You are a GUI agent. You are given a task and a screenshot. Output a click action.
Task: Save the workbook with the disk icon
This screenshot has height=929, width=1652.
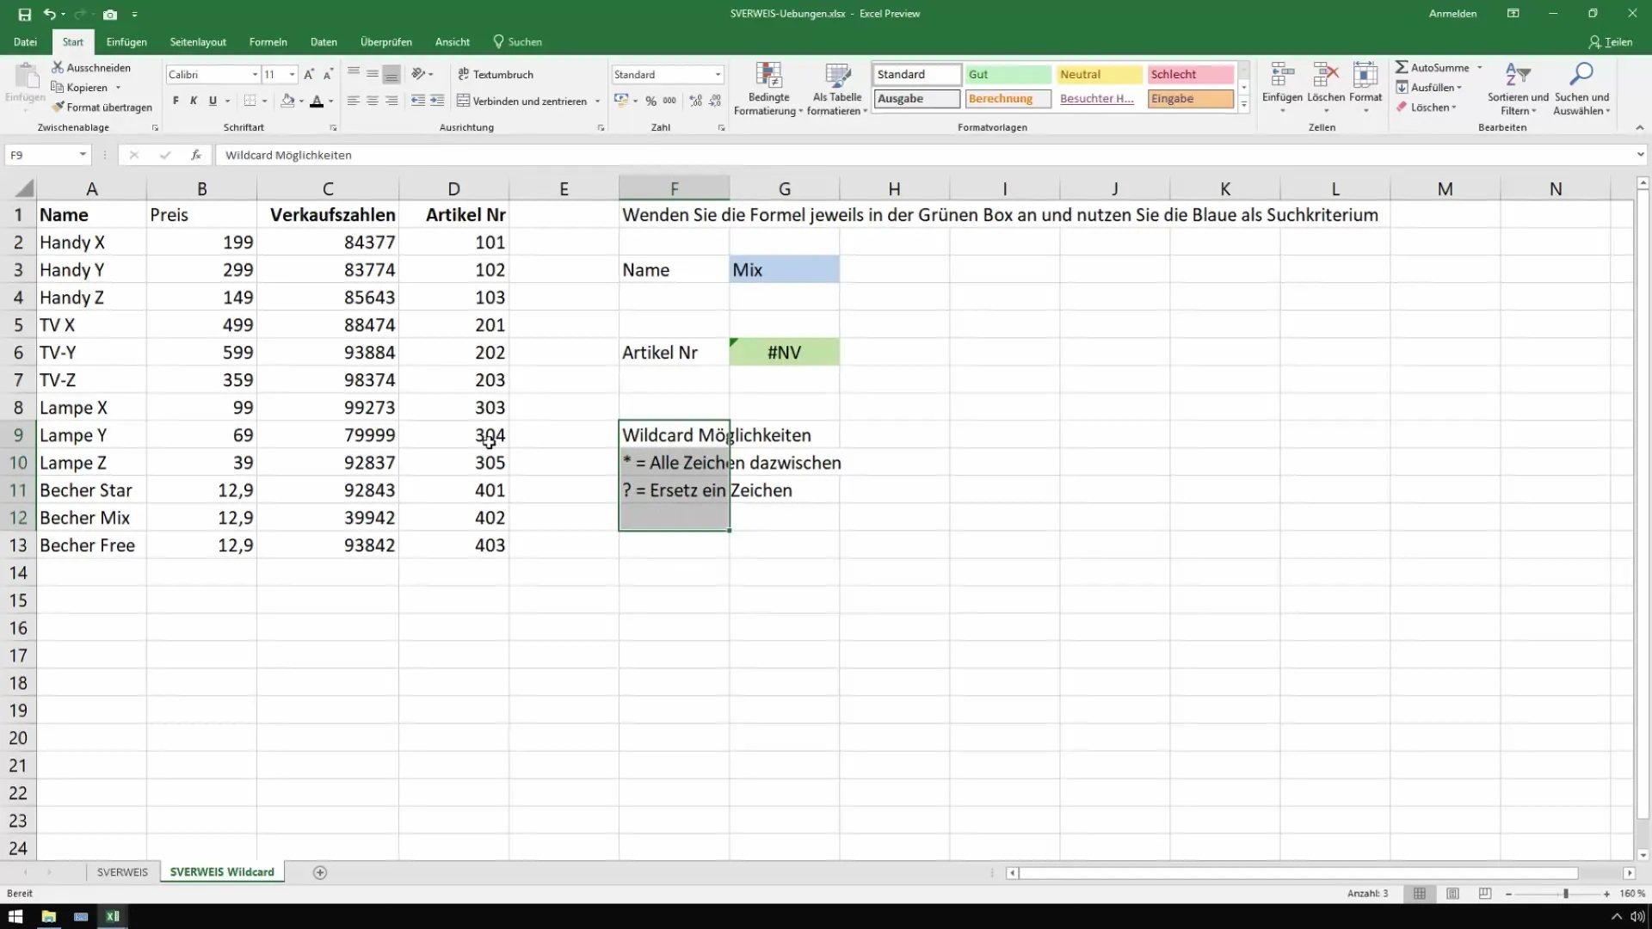click(24, 14)
